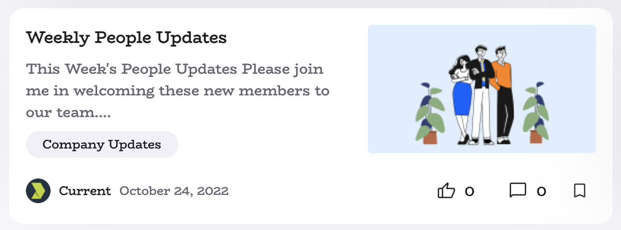Click the man in black jacket

tap(482, 94)
